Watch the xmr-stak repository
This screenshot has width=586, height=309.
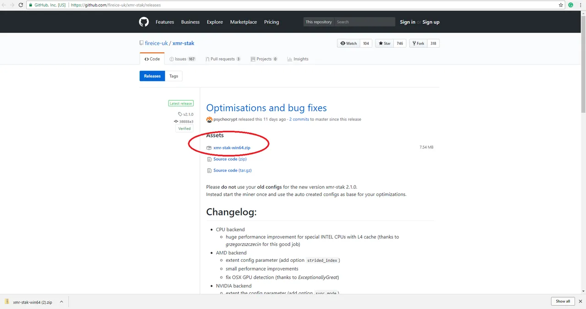click(x=348, y=43)
